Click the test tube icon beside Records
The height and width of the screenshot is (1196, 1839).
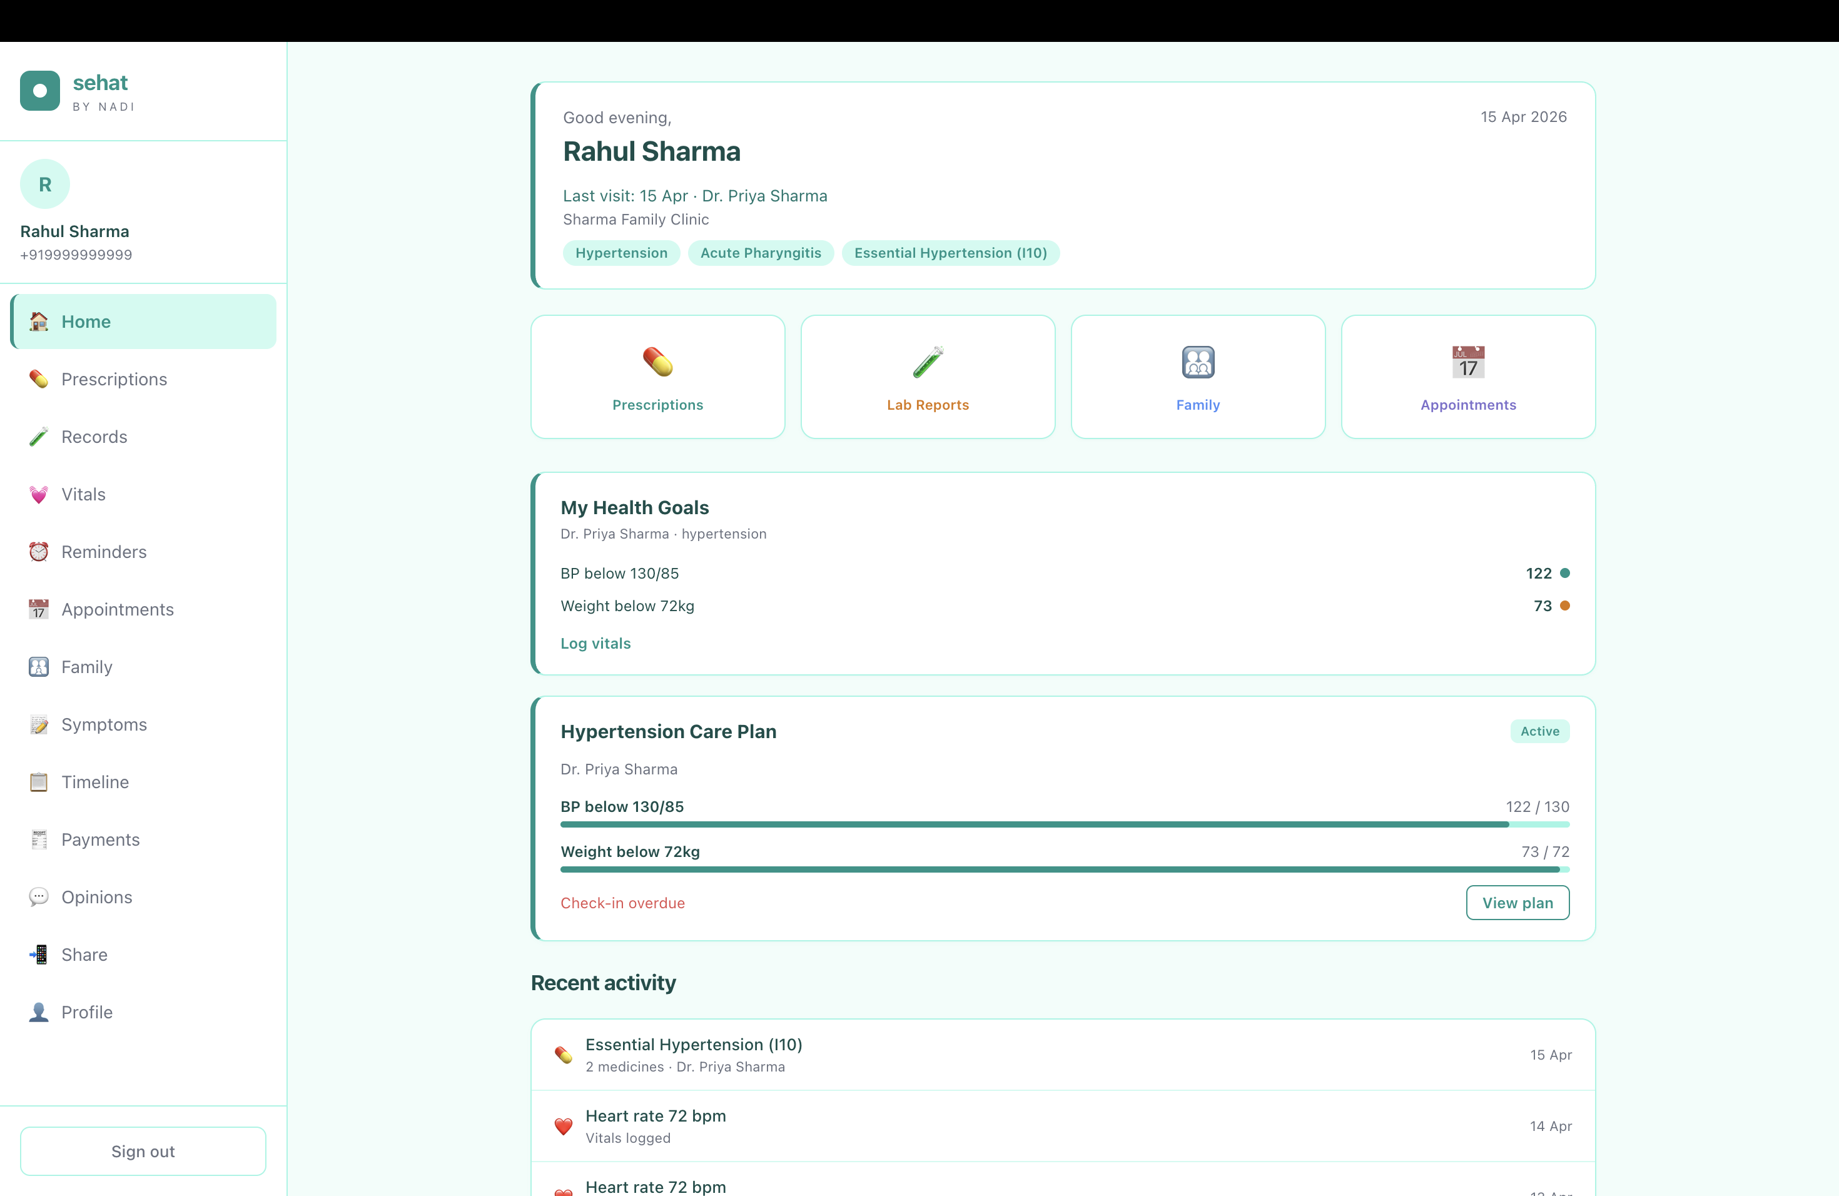coord(39,437)
